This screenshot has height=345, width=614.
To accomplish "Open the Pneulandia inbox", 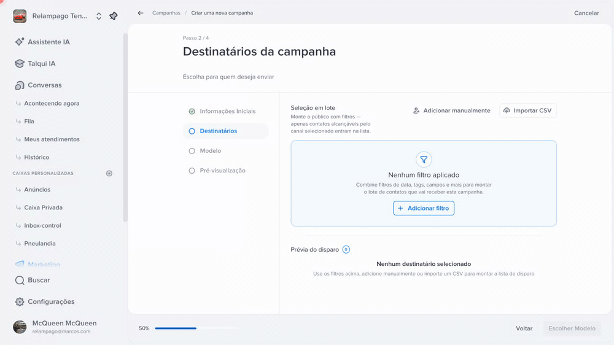I will click(x=39, y=244).
